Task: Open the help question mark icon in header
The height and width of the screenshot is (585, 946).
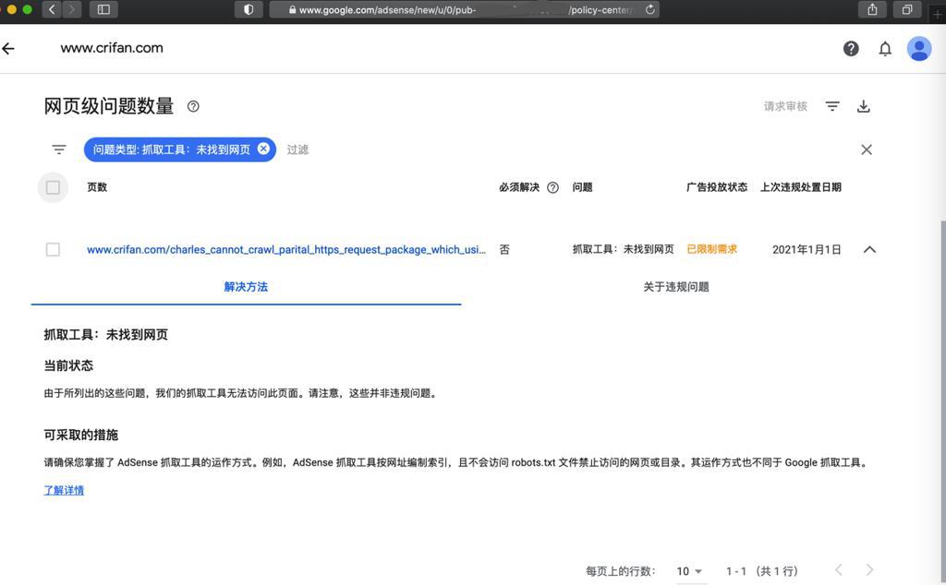Action: [x=851, y=49]
